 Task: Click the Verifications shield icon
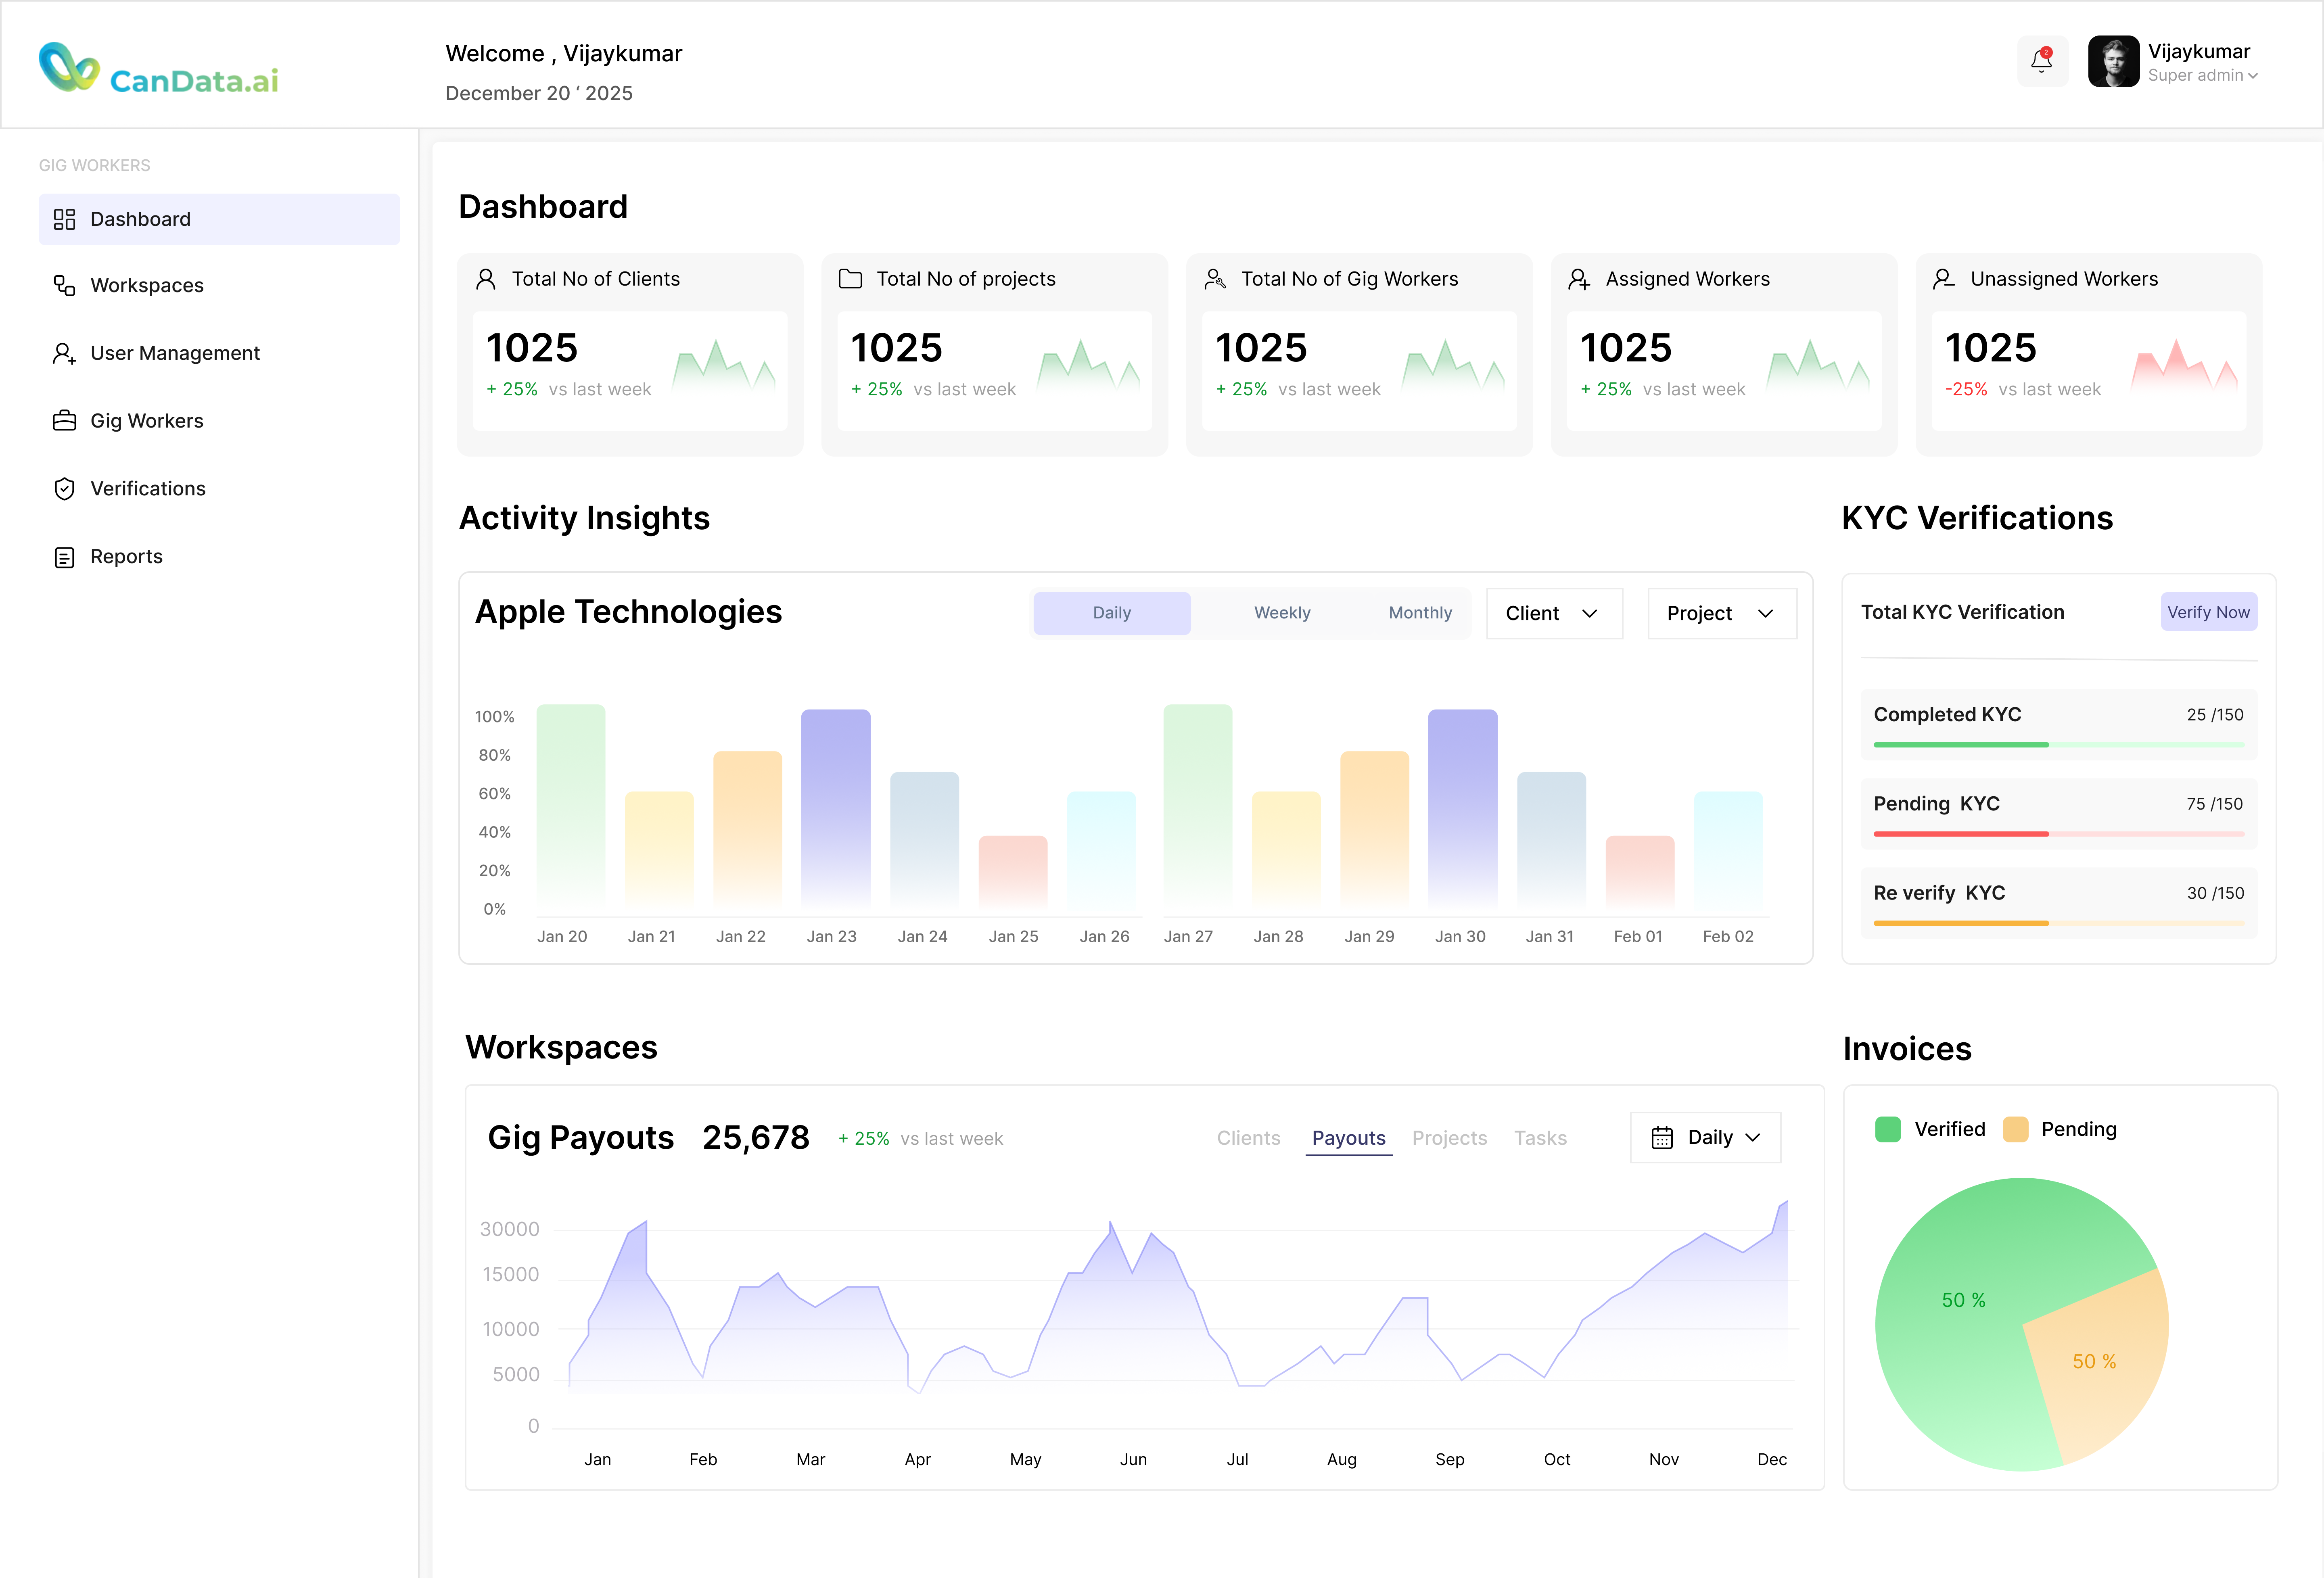pos(64,489)
